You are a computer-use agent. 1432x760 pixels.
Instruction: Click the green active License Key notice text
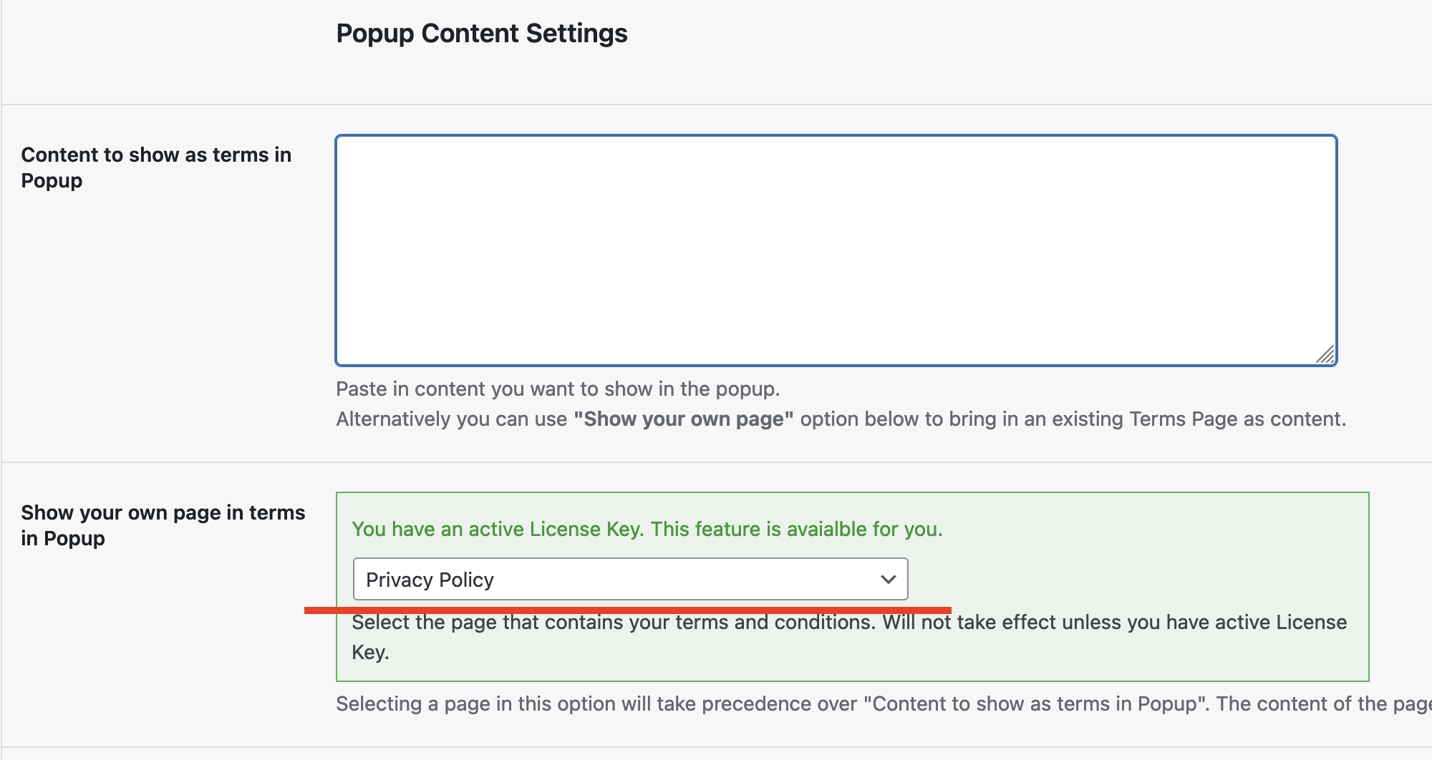tap(647, 529)
